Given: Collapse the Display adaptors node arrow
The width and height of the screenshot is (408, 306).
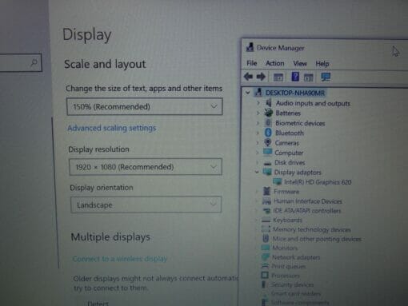Looking at the screenshot, I should pyautogui.click(x=257, y=173).
